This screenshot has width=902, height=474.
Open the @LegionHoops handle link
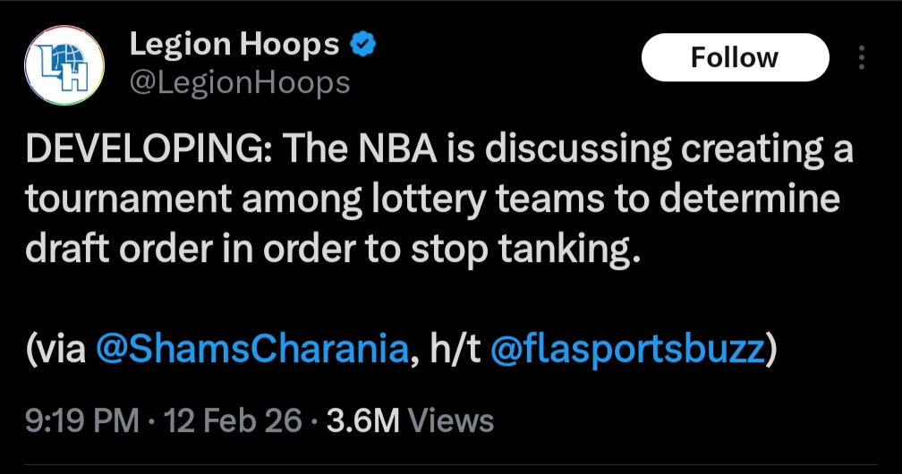[x=240, y=82]
